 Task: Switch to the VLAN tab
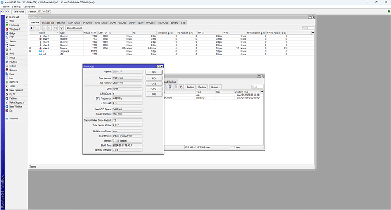tap(113, 23)
